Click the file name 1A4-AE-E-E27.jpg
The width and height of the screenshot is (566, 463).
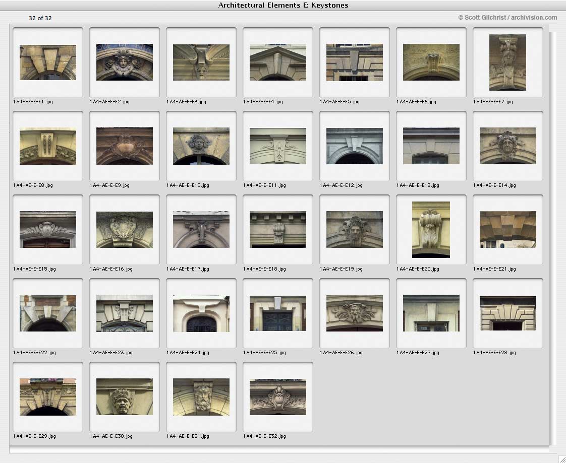point(418,353)
